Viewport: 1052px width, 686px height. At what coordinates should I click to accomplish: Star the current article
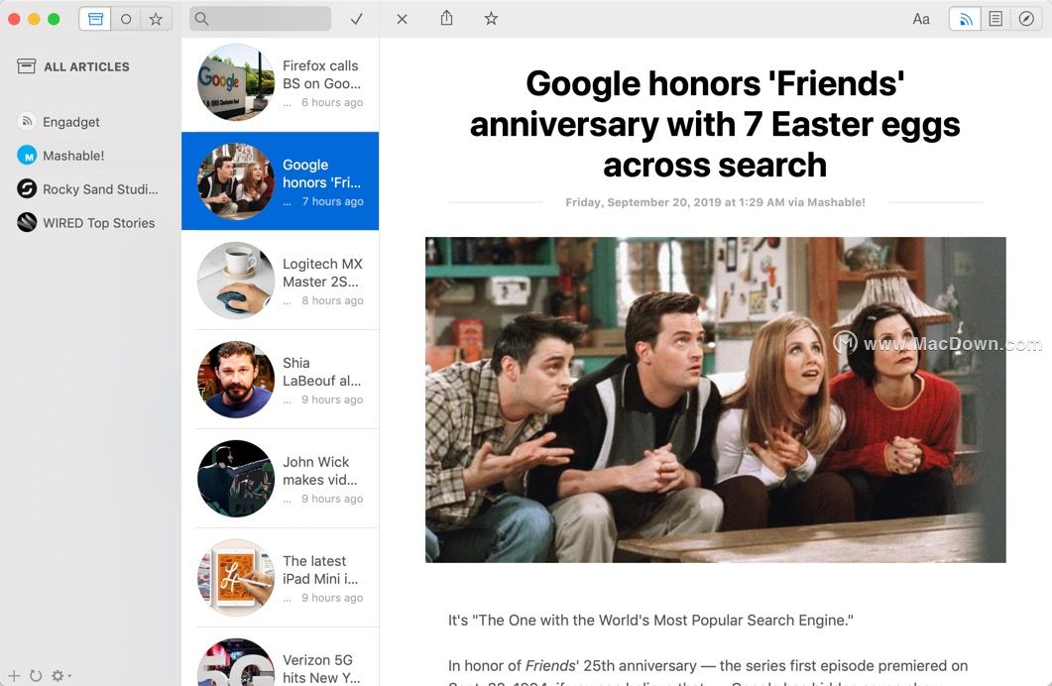pyautogui.click(x=491, y=19)
